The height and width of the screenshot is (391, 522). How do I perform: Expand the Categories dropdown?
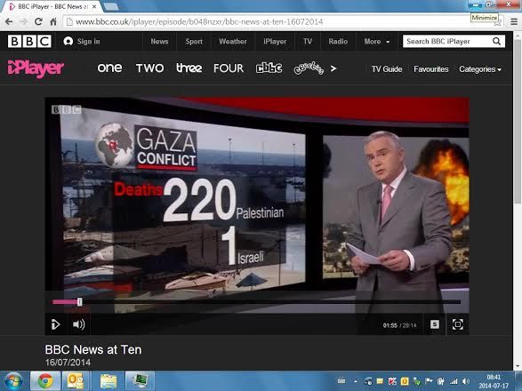[480, 69]
